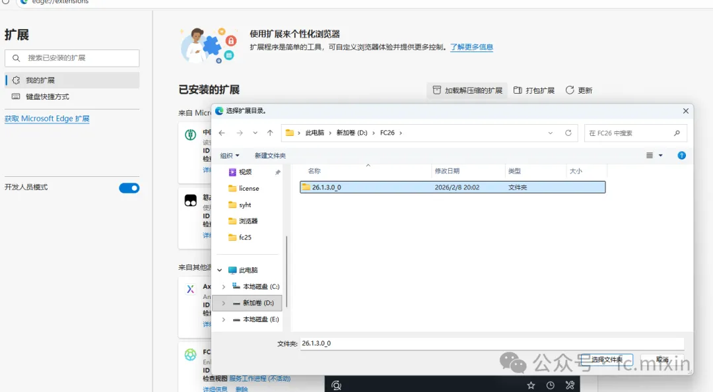Viewport: 713px width, 392px height.
Task: Collapse the 此电脑 tree node
Action: [220, 270]
